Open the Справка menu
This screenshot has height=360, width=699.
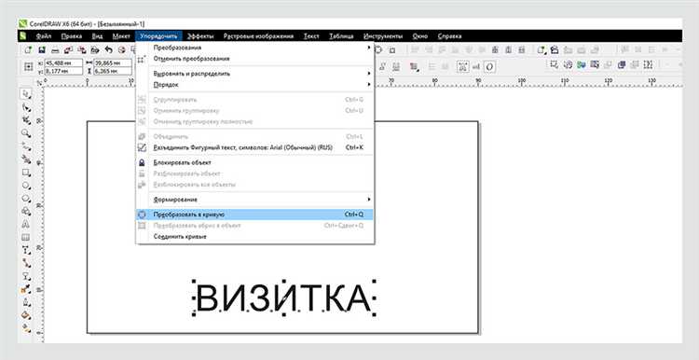pyautogui.click(x=449, y=36)
